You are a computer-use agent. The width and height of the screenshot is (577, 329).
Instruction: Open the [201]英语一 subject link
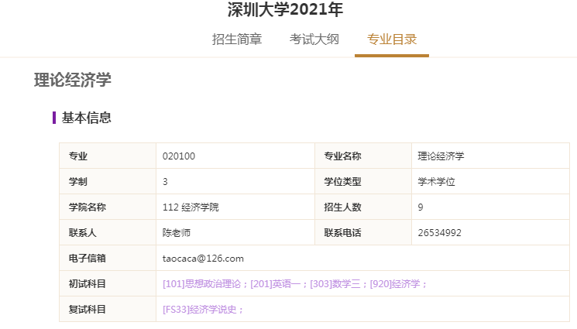tap(276, 284)
